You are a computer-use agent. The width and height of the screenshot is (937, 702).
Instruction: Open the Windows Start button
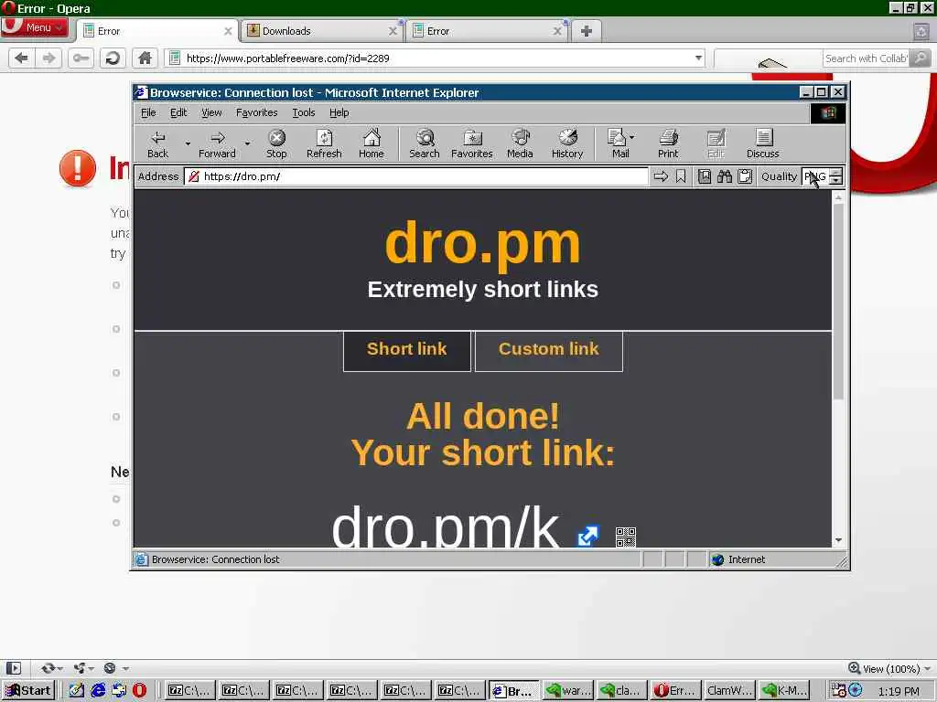coord(28,691)
